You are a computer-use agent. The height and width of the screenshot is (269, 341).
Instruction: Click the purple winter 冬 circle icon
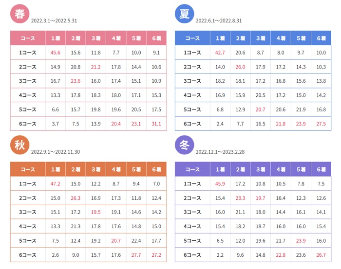(x=184, y=145)
